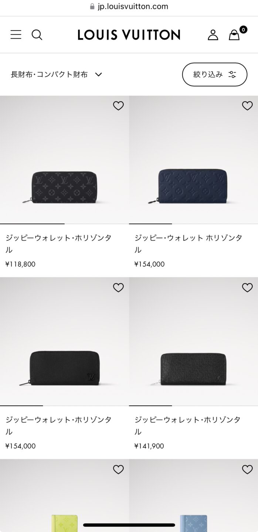The width and height of the screenshot is (258, 532).
Task: Favorite the navy ¥154,000 wallet
Action: click(247, 106)
